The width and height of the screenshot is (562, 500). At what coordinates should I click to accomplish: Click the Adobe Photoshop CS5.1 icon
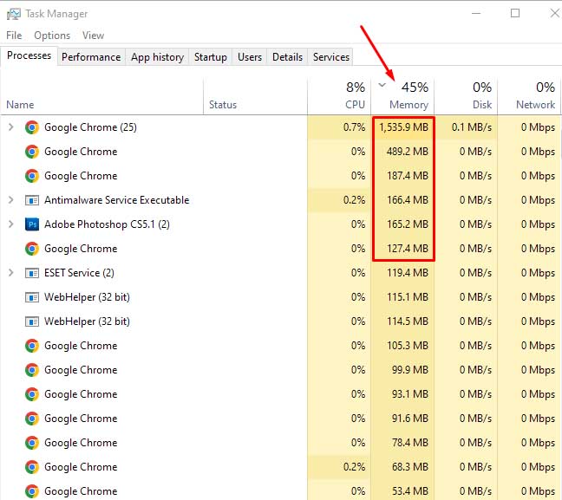point(32,224)
